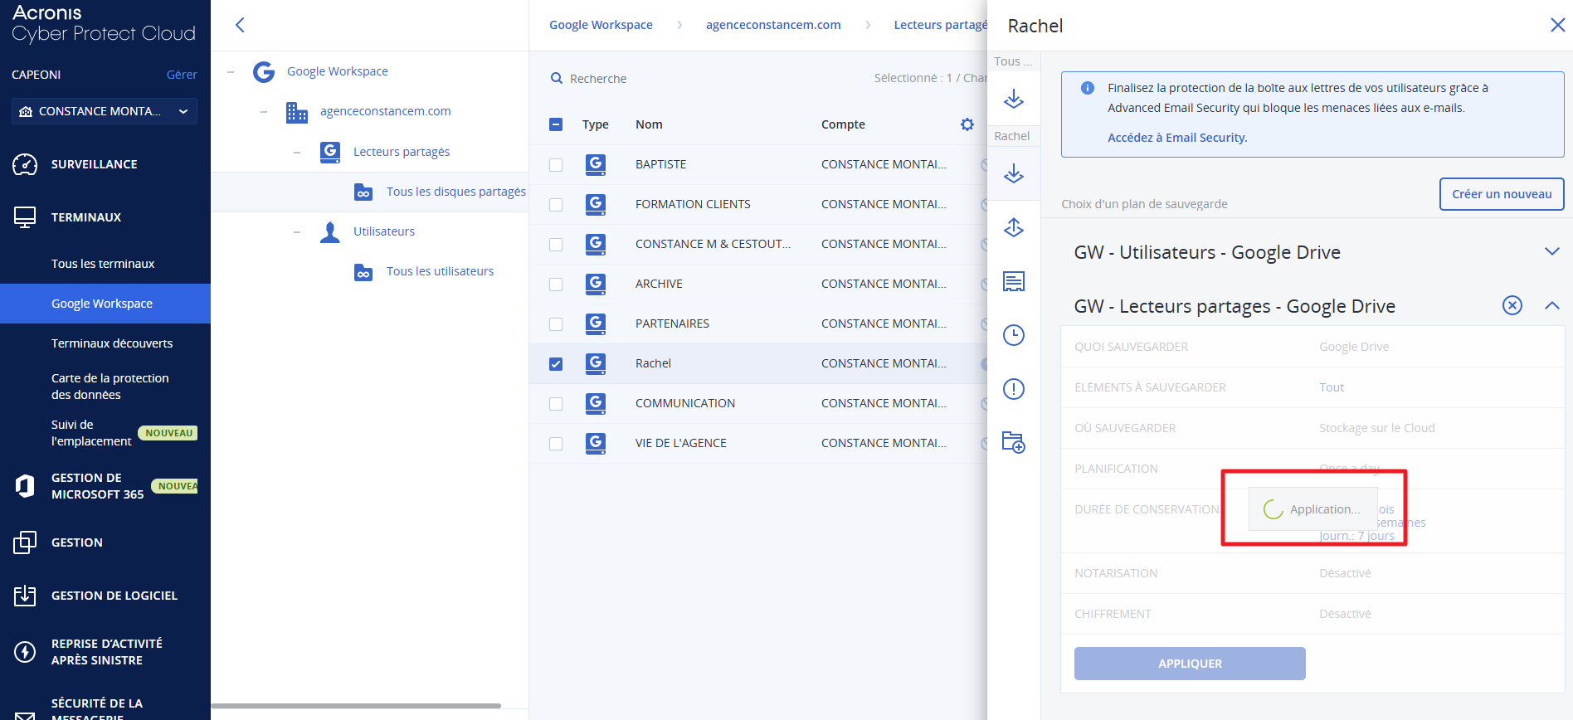
Task: Collapse the Google Workspace tree node
Action: (x=231, y=72)
